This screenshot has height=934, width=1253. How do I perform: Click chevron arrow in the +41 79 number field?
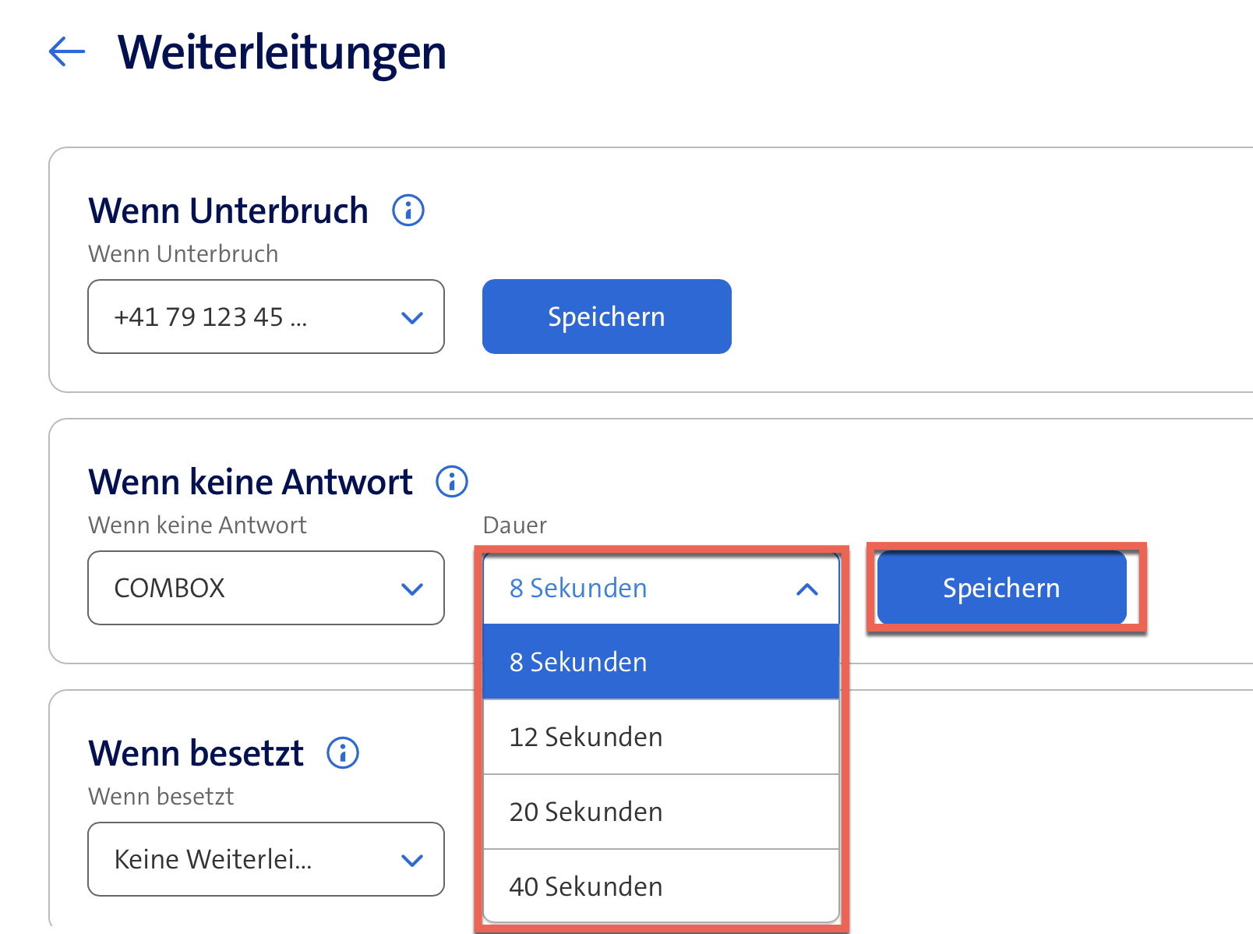click(x=411, y=317)
